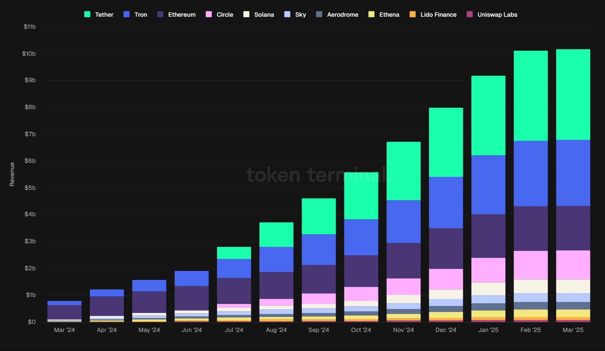Select the Tron segment in Dec '24 bar
The image size is (605, 351).
pyautogui.click(x=446, y=203)
